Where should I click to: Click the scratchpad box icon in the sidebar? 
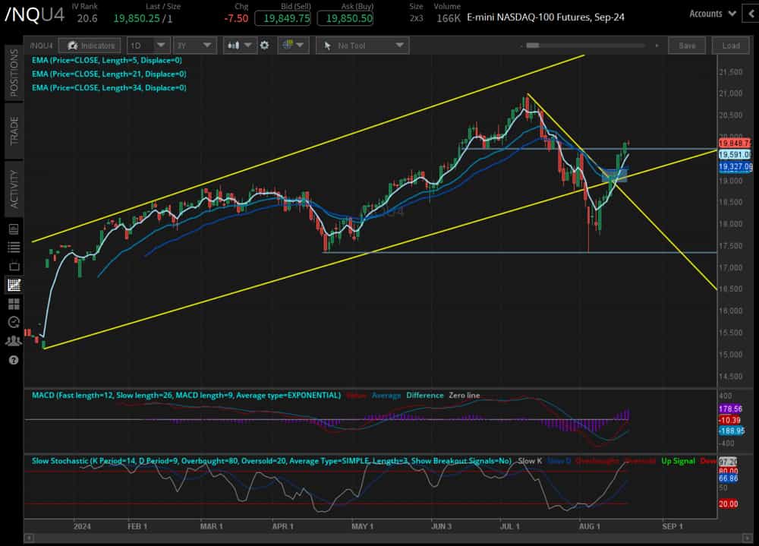(12, 267)
